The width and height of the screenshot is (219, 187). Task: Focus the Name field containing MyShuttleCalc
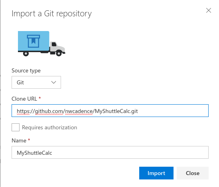[x=110, y=152]
